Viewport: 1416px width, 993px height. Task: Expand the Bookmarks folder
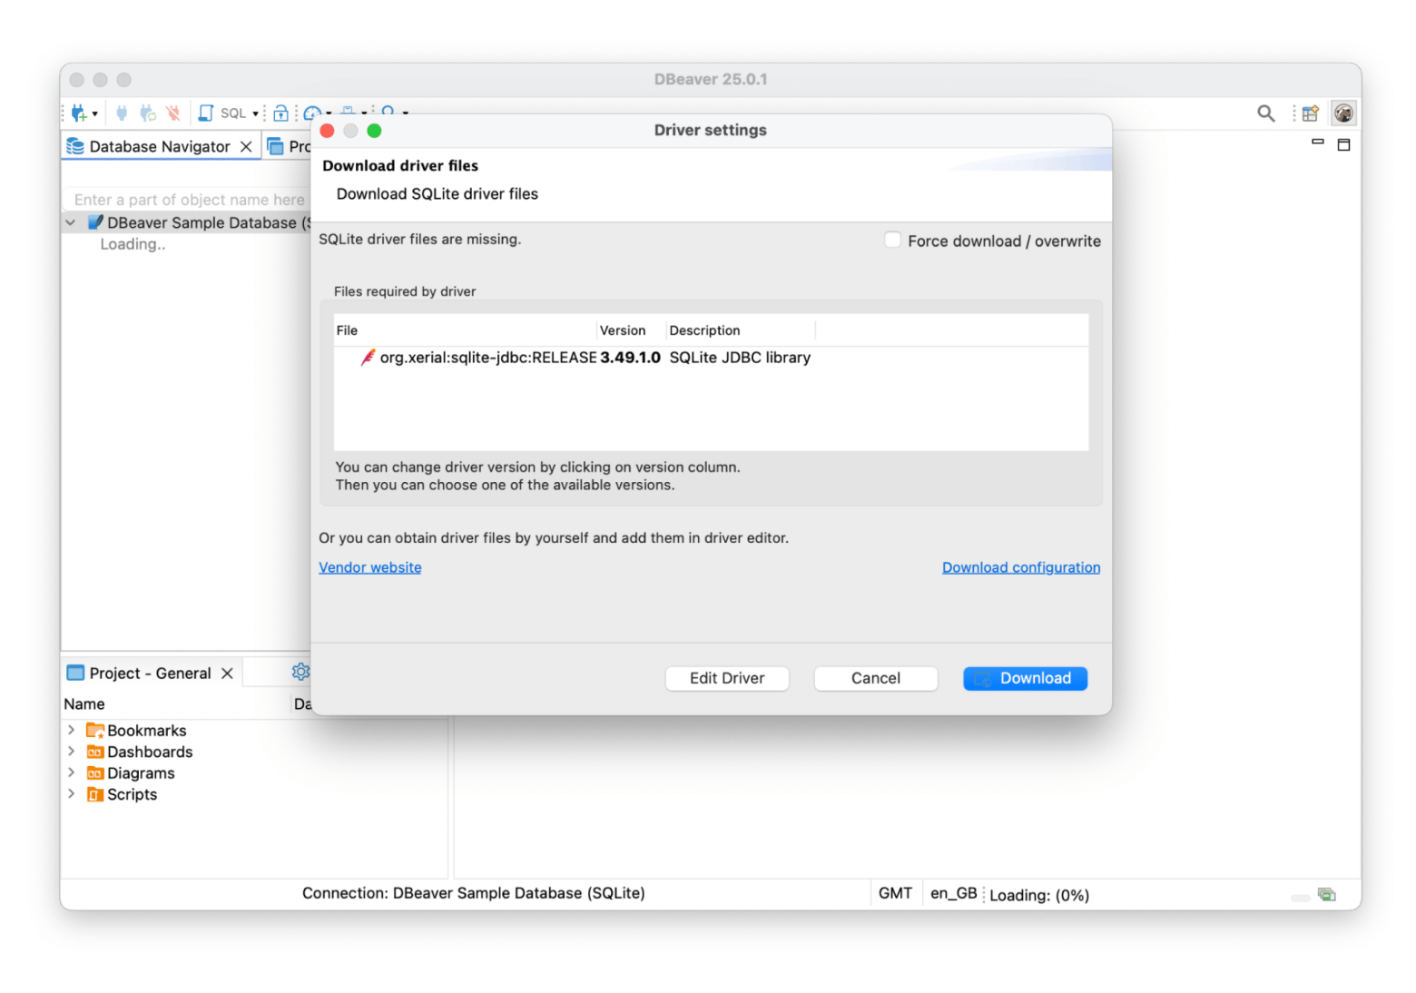(x=71, y=730)
